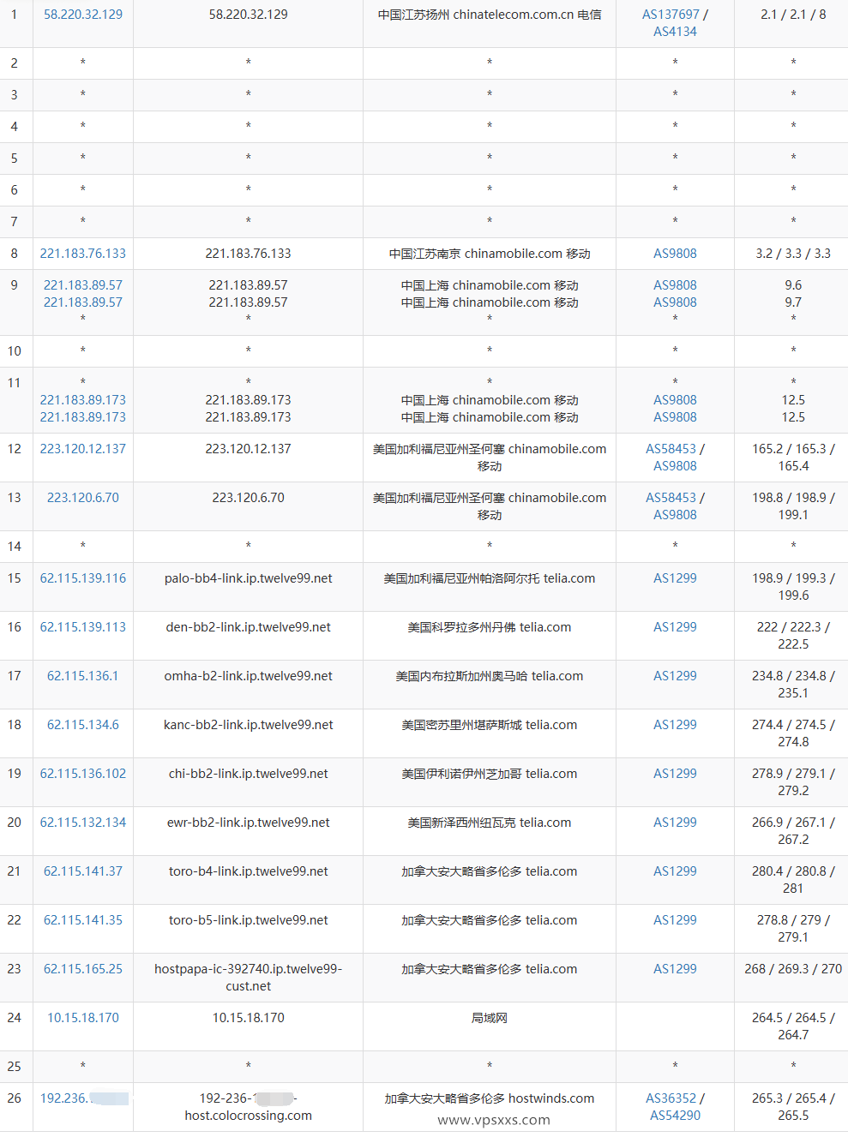848x1143 pixels.
Task: Open AS1299 link in toro-b4 row
Action: pos(675,871)
